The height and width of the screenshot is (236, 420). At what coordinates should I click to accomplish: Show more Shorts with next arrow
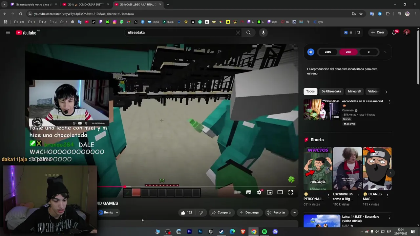pos(390,173)
